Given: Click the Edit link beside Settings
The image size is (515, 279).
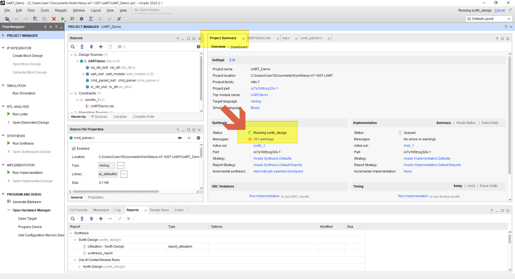Looking at the screenshot, I should point(232,60).
